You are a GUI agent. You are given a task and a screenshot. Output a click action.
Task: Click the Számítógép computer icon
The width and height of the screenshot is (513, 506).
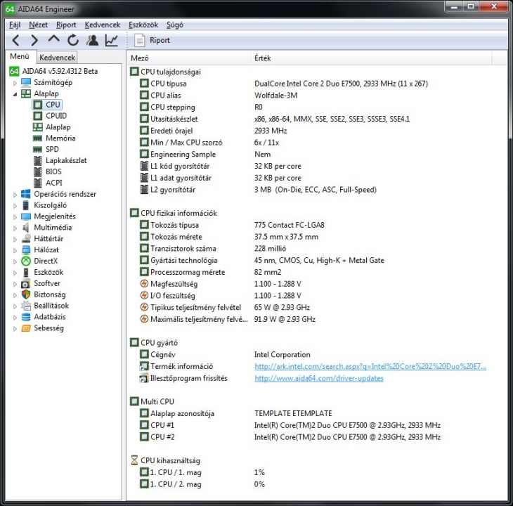click(x=26, y=82)
